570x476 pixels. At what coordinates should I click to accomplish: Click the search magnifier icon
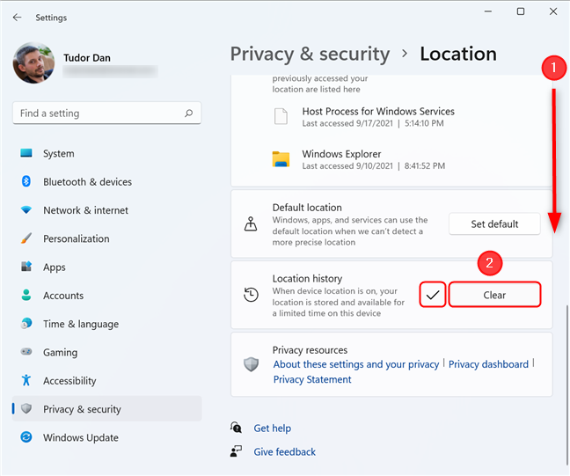click(188, 114)
